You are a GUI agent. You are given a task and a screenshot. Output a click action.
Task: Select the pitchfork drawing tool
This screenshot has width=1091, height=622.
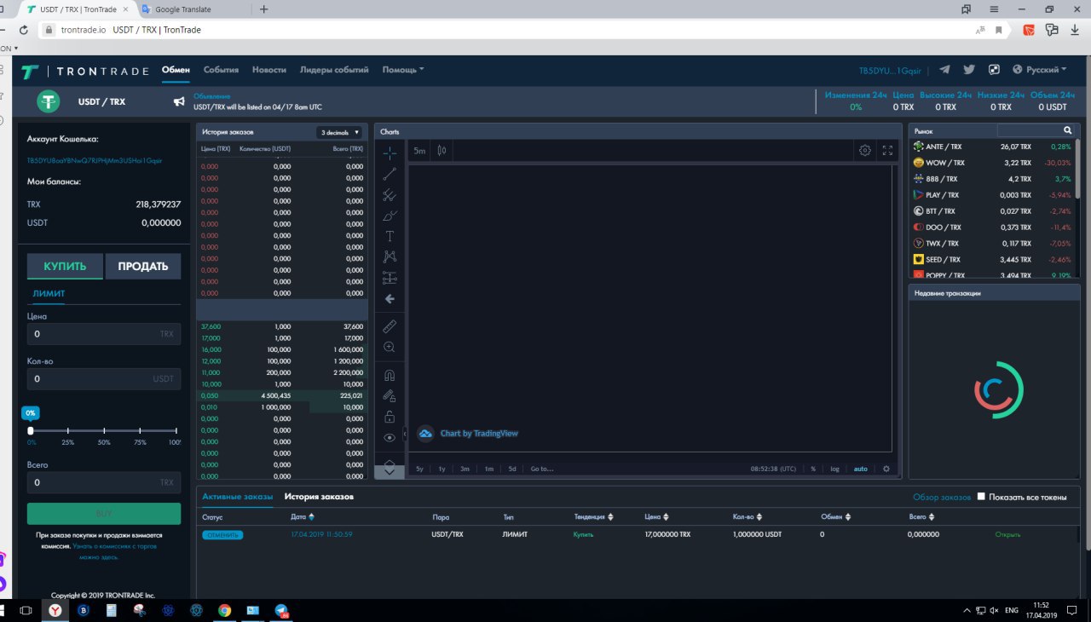click(x=390, y=195)
